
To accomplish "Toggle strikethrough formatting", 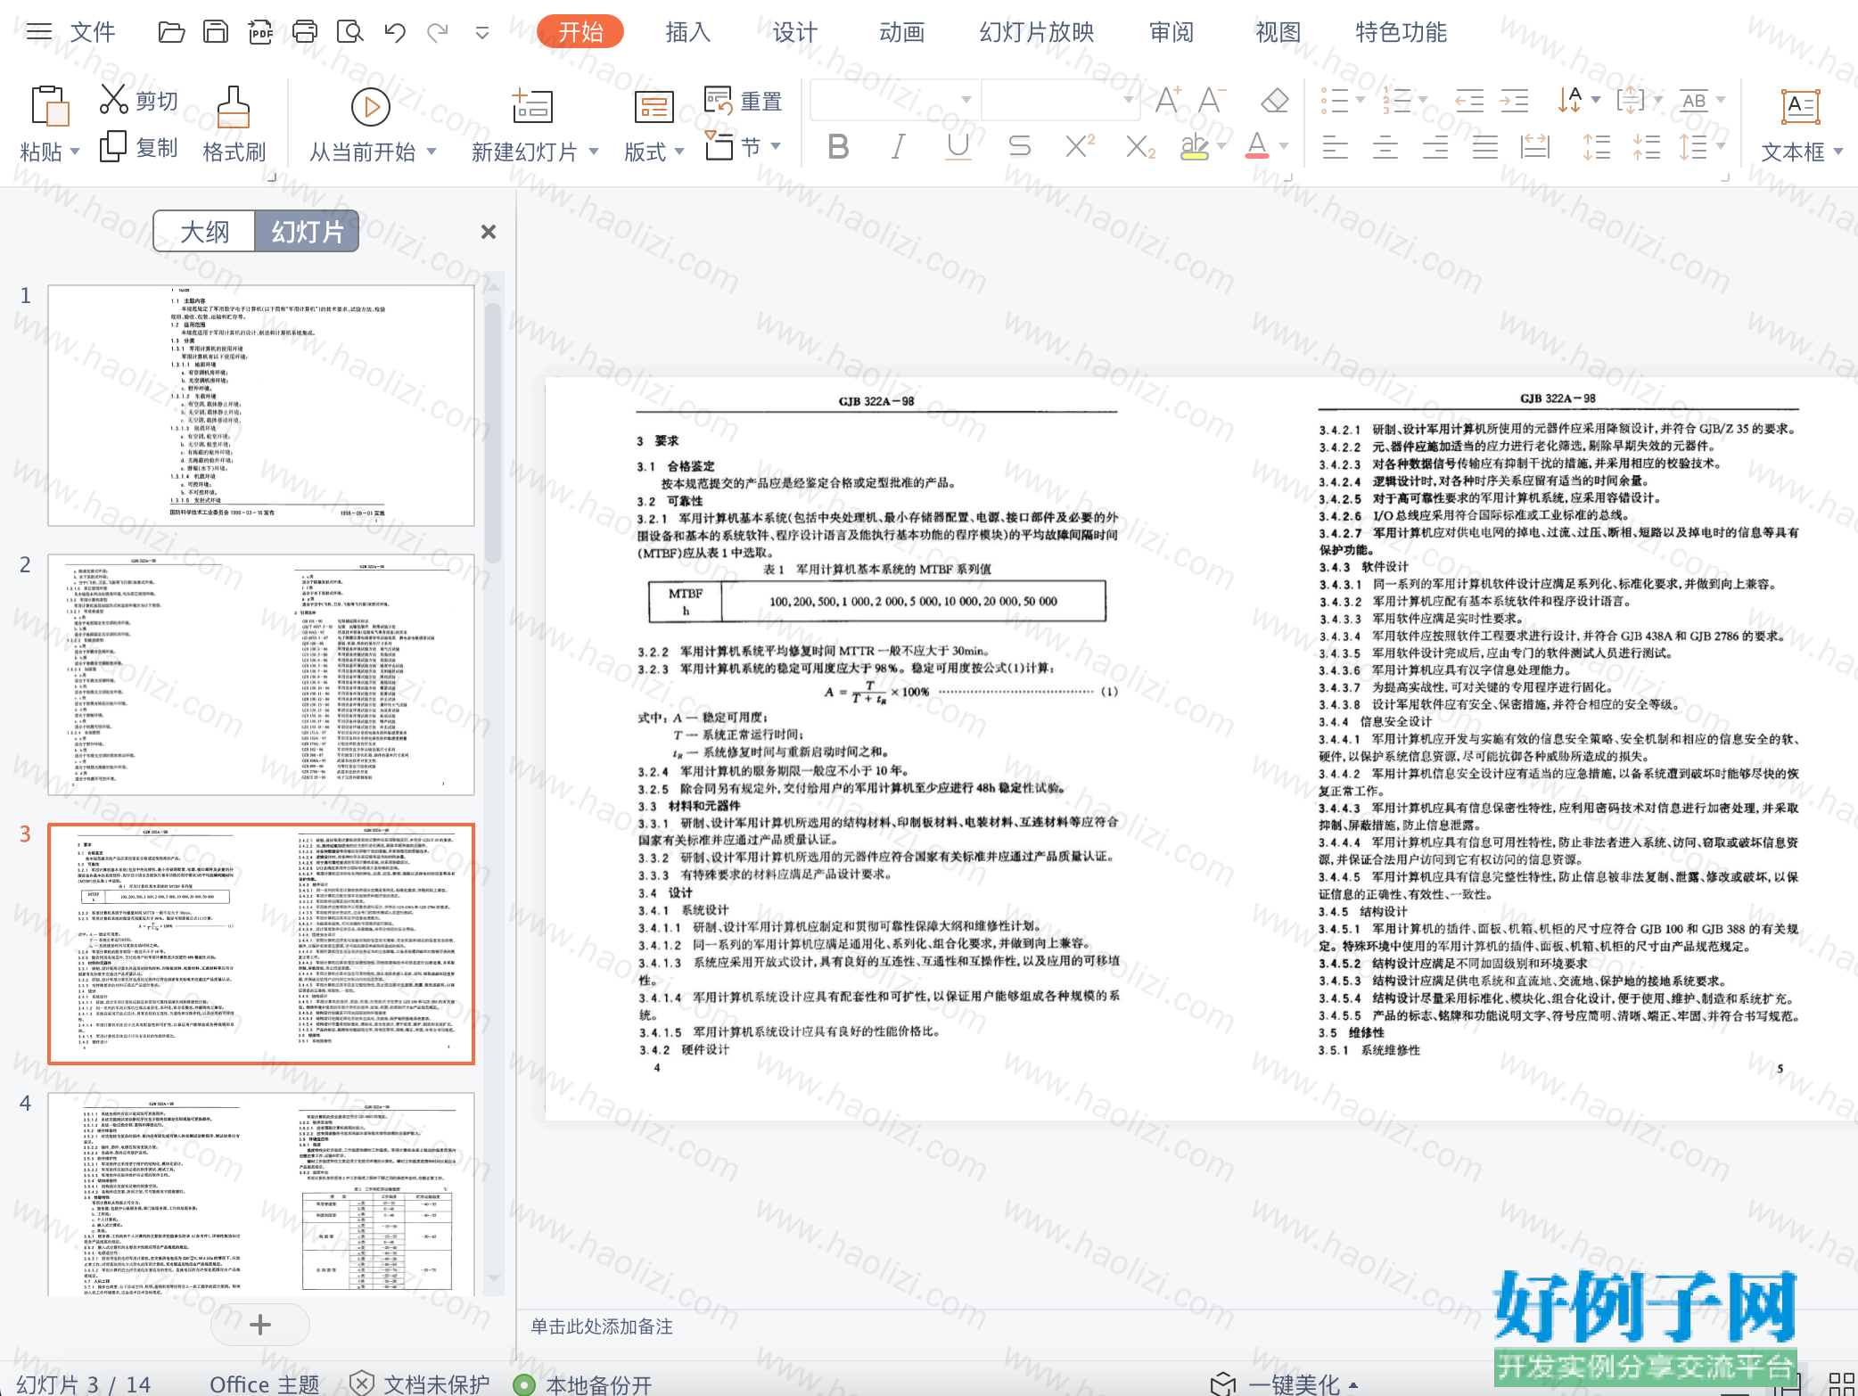I will click(x=1019, y=146).
